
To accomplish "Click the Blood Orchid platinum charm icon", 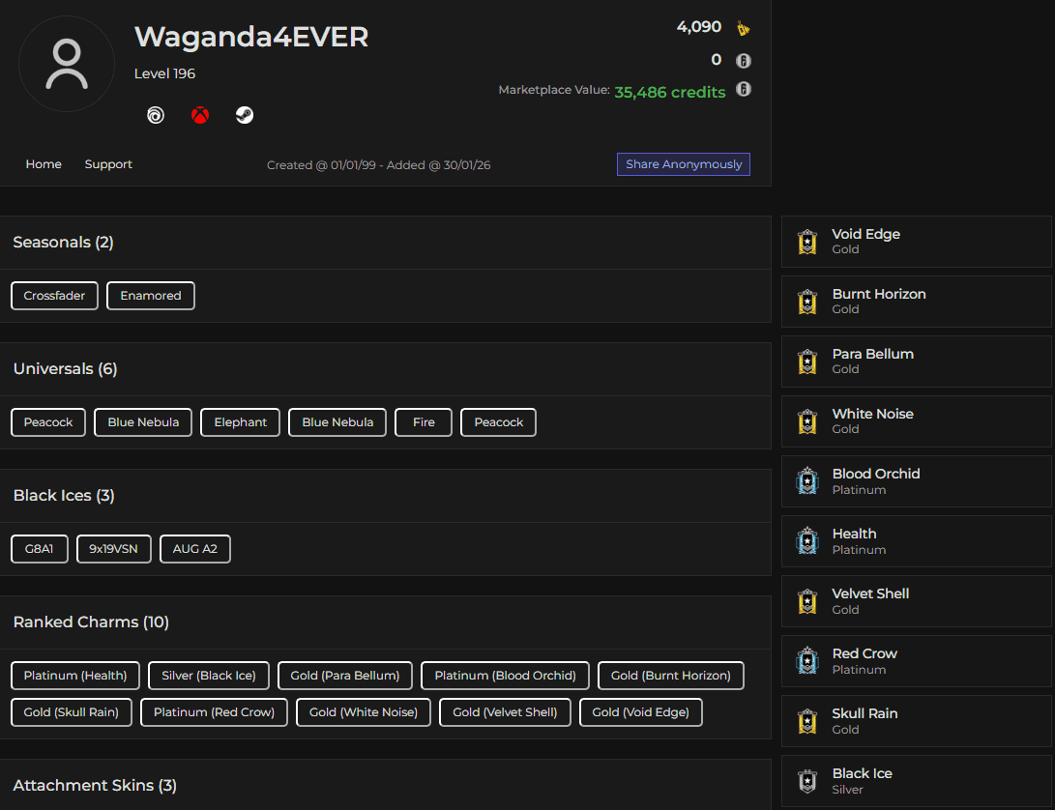I will point(807,480).
